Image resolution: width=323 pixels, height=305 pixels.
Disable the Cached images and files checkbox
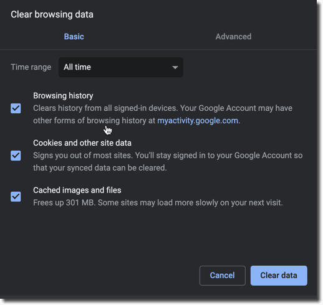[16, 197]
